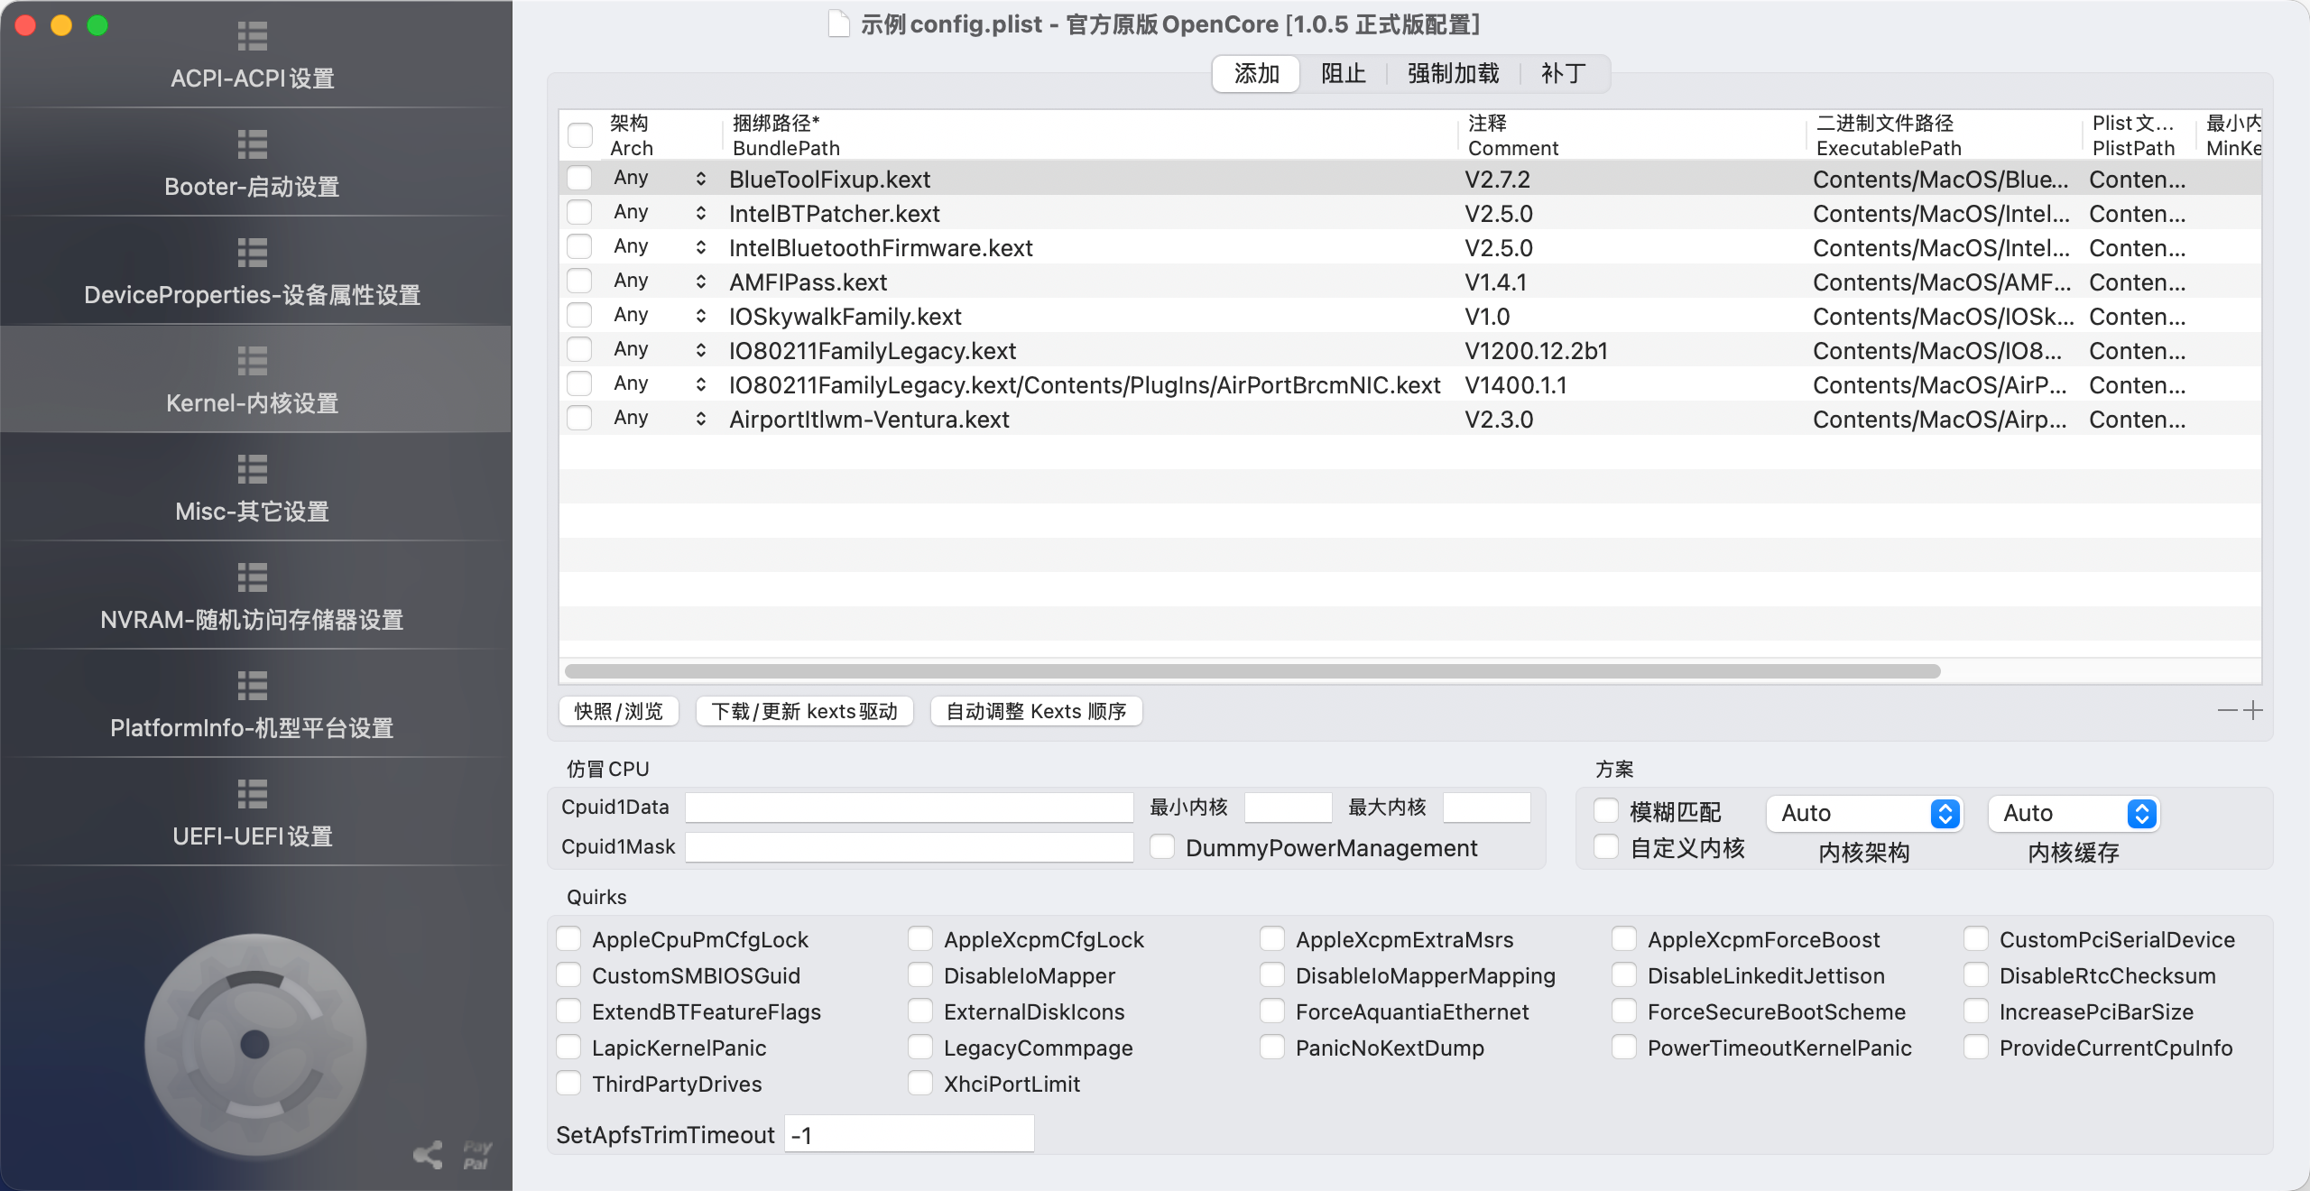Click the 自动调整 Kexts 顺序 button
Image resolution: width=2310 pixels, height=1191 pixels.
1036,711
